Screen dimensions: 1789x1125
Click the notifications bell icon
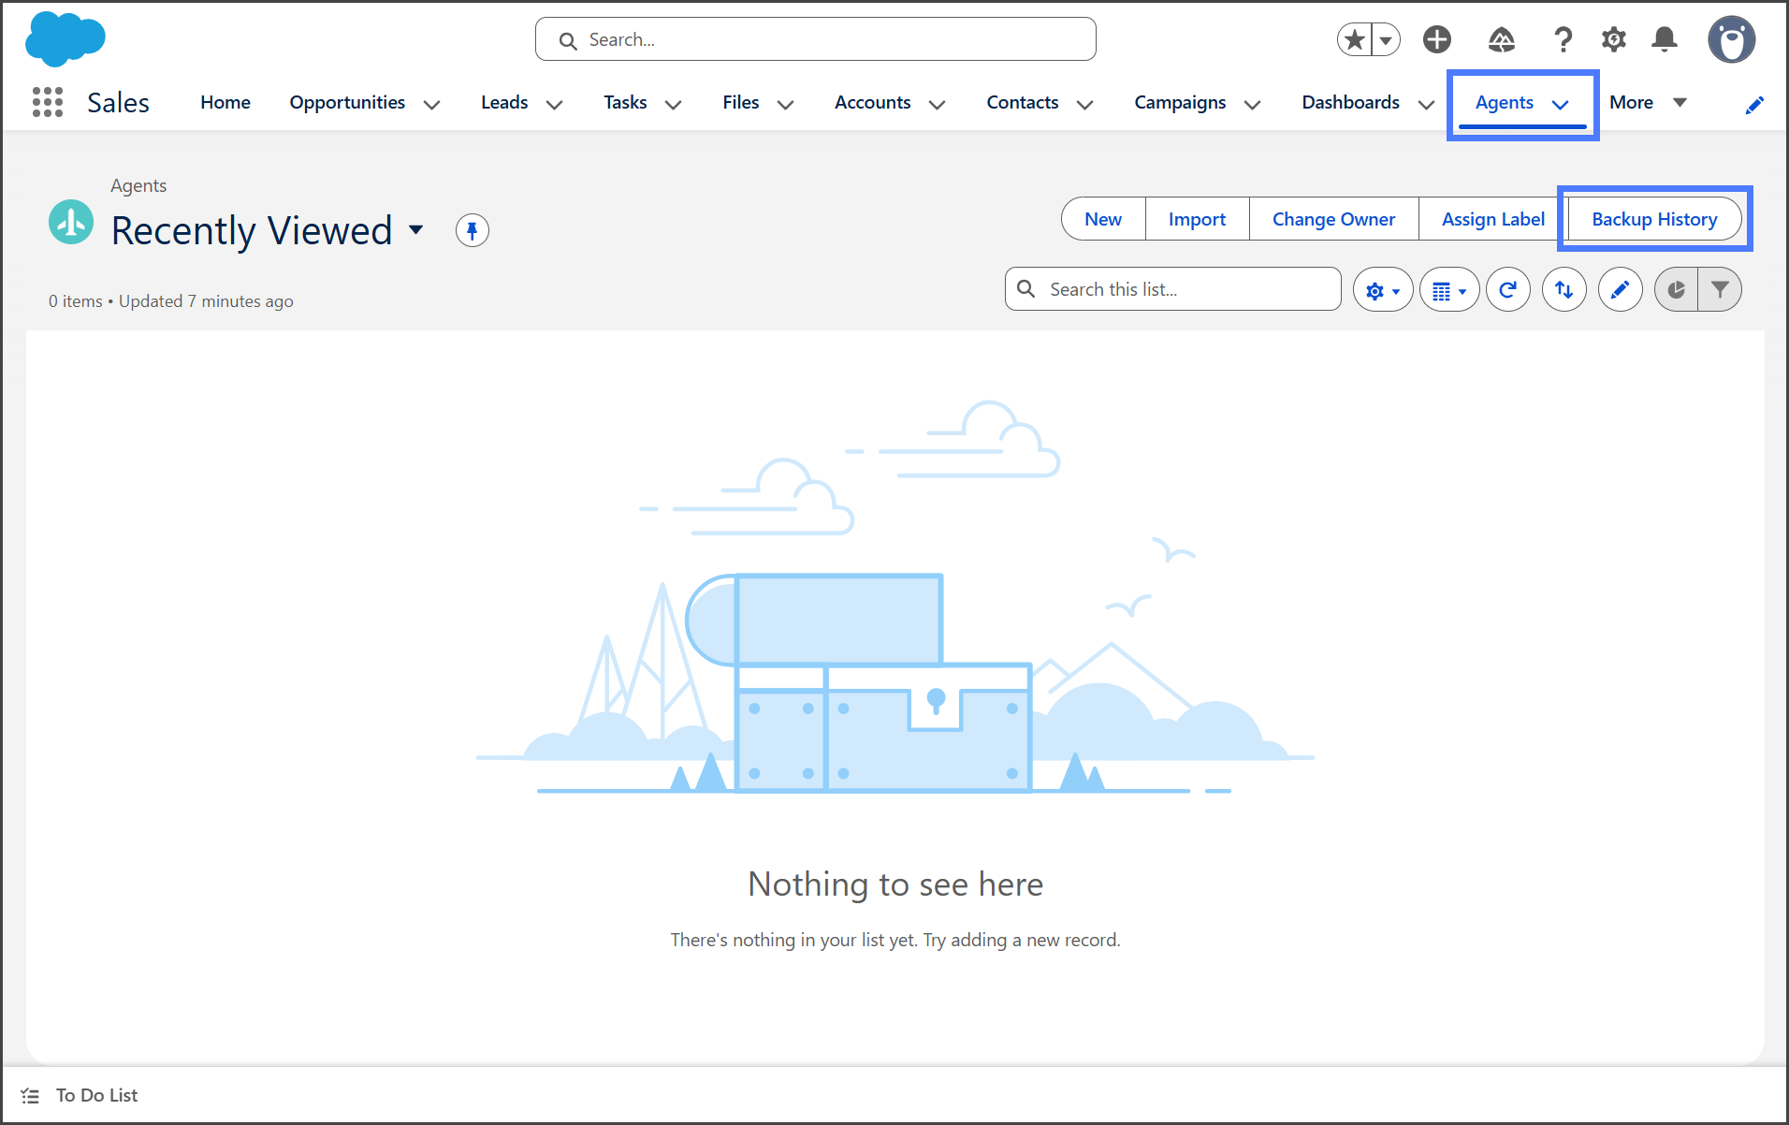pyautogui.click(x=1664, y=39)
